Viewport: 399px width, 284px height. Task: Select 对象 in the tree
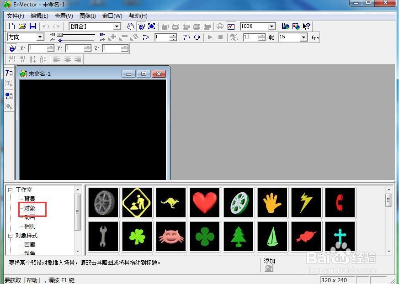(30, 208)
